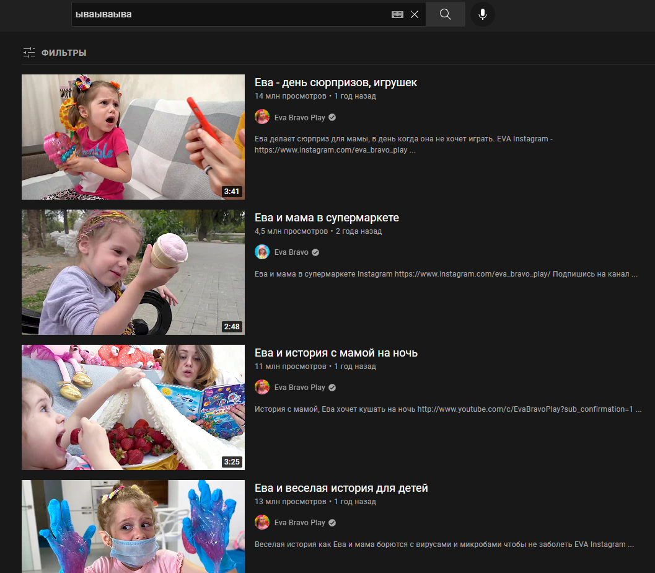Open video Ева и история с мамой на ночь
Viewport: 655px width, 573px height.
click(x=336, y=353)
